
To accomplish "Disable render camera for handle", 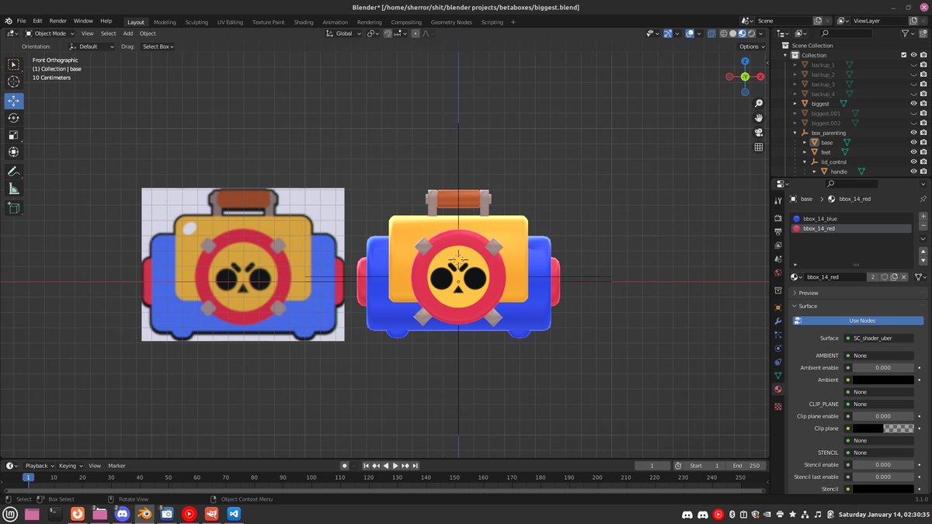I will pyautogui.click(x=923, y=172).
